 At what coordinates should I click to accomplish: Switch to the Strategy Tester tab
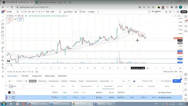37,76
